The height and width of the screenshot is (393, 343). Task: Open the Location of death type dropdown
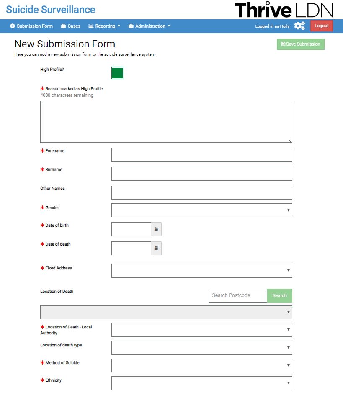click(201, 348)
